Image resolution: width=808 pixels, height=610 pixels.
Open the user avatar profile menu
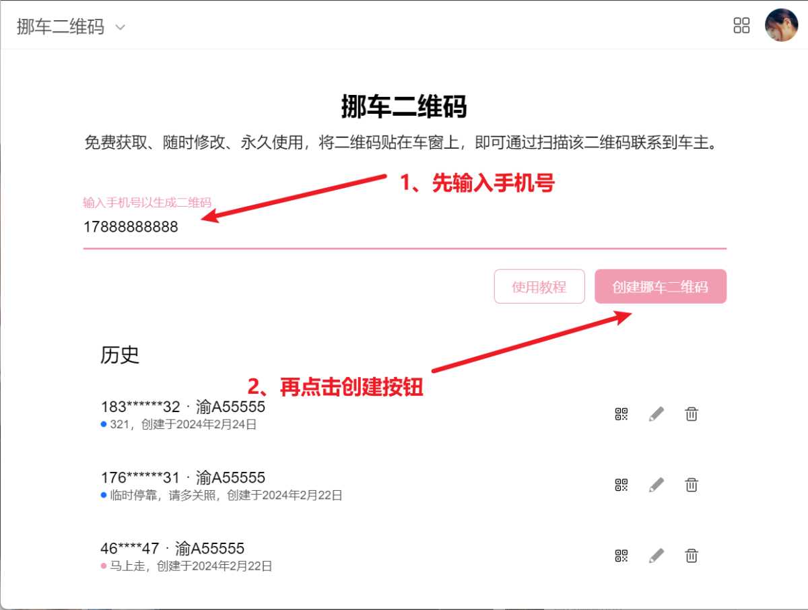click(x=781, y=26)
